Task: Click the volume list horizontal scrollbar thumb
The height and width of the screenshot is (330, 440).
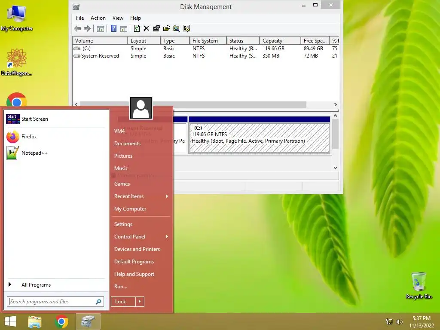Action: 193,104
